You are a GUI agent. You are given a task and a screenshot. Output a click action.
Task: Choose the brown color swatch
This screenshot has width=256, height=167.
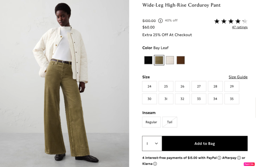coord(180,60)
